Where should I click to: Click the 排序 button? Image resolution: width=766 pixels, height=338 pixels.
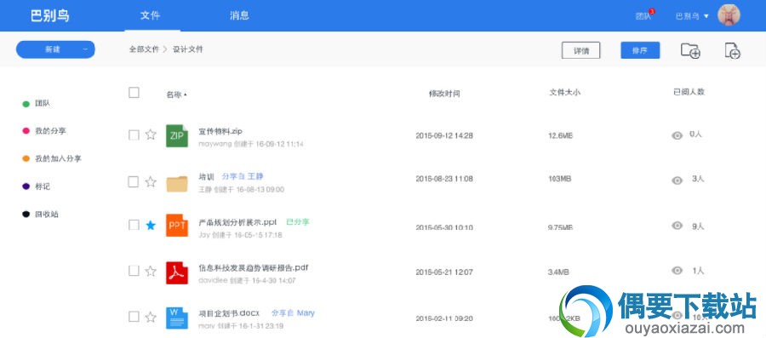coord(640,50)
